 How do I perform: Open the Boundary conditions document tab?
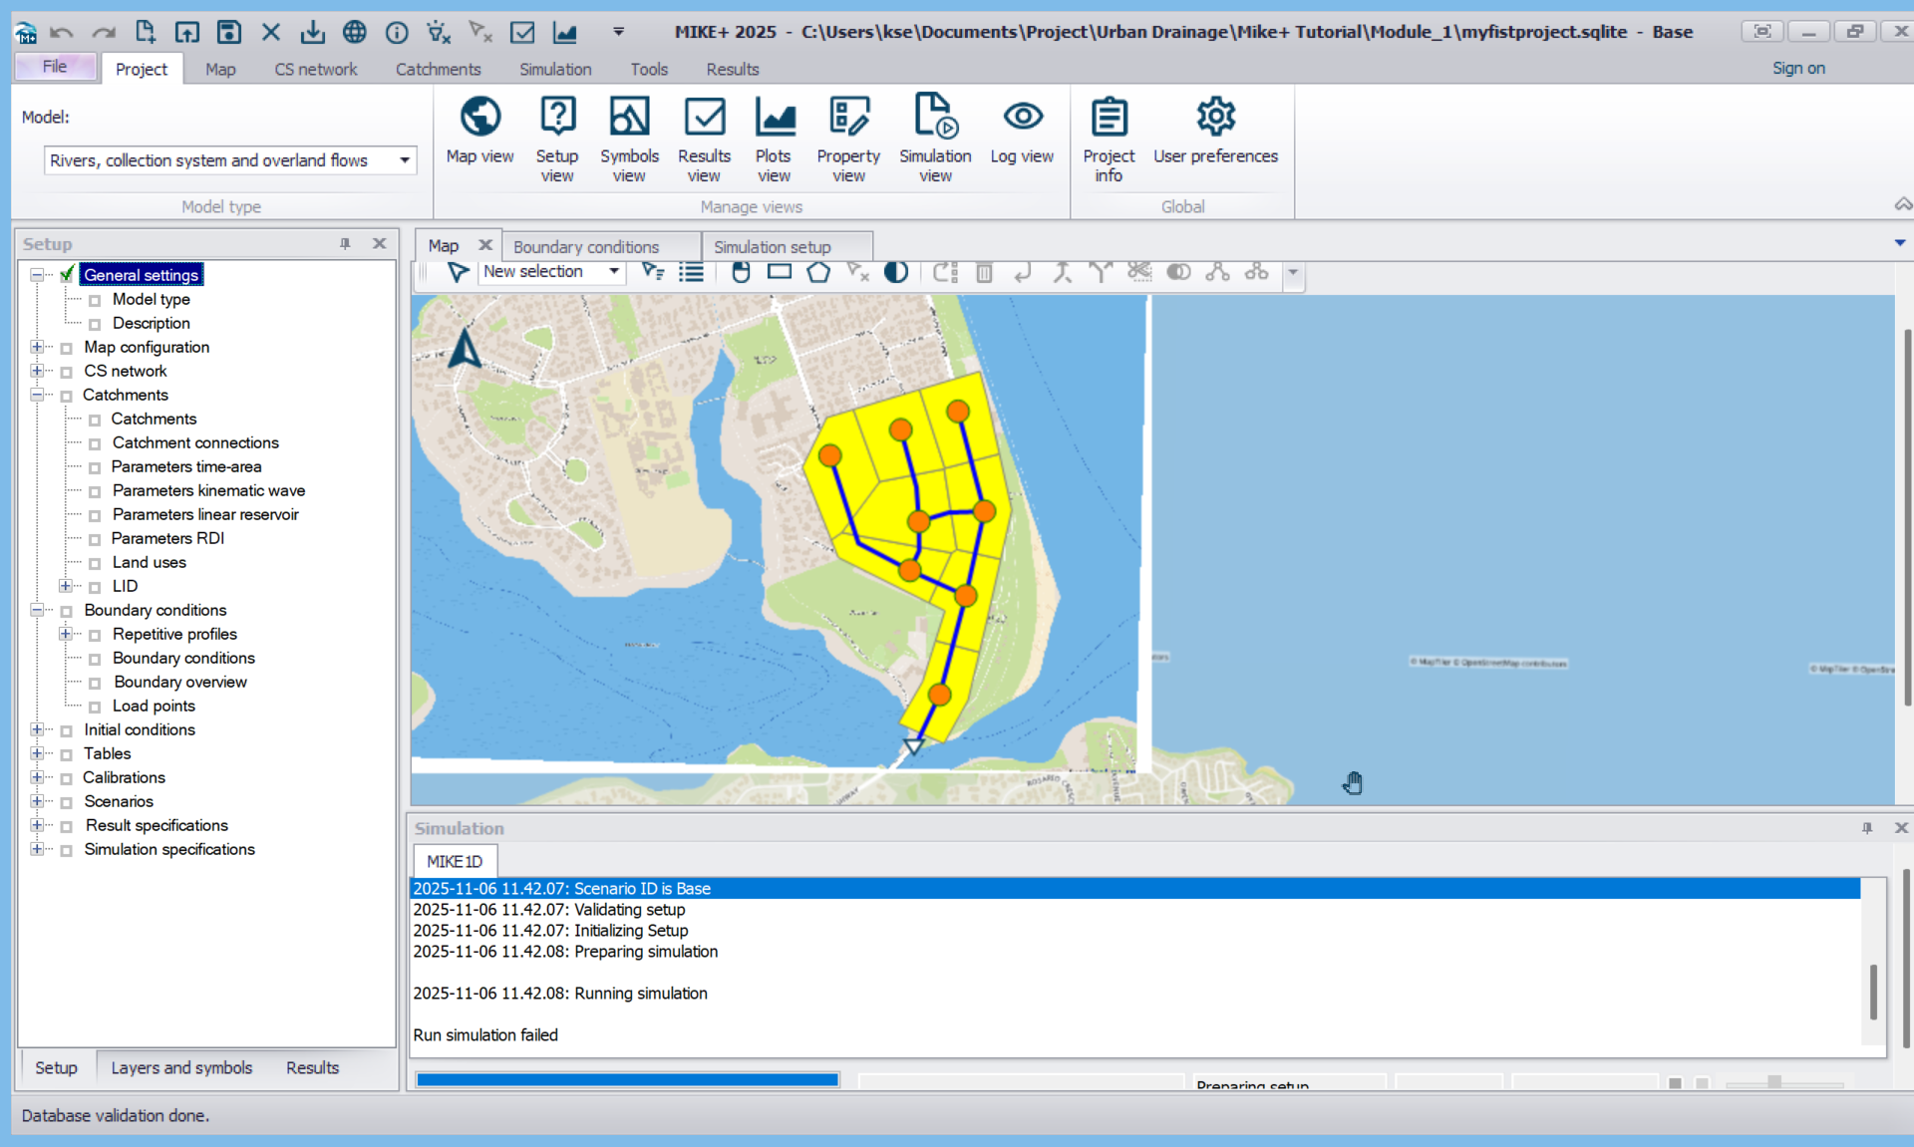point(586,246)
